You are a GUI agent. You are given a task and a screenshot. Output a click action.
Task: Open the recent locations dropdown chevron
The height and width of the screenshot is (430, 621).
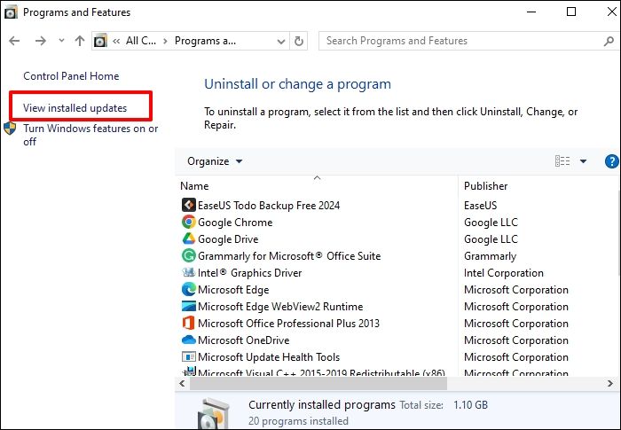pyautogui.click(x=60, y=42)
